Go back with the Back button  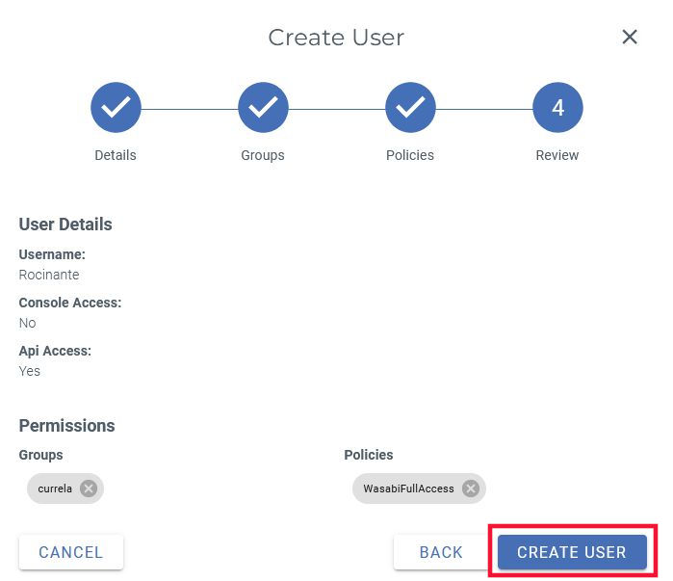[x=441, y=552]
